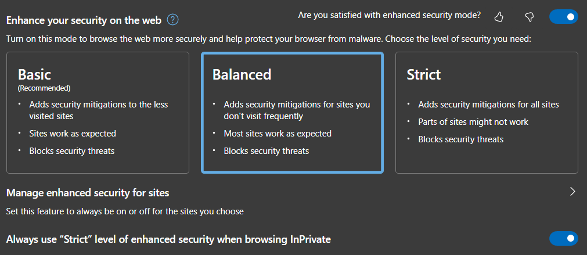Turn off the enhanced security mode toggle

[x=563, y=17]
